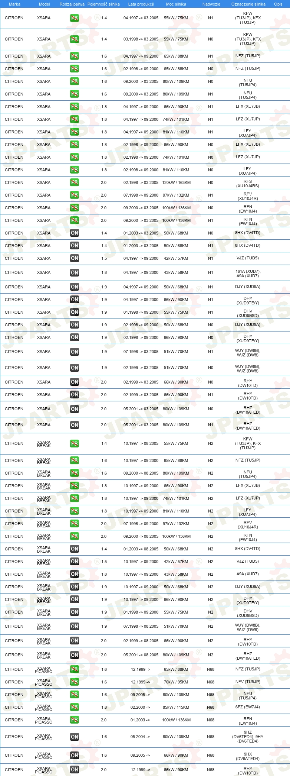The height and width of the screenshot is (776, 290).
Task: Select the 1.5 displacement cell in the Xsara N1 VJZ row
Action: coord(104,258)
